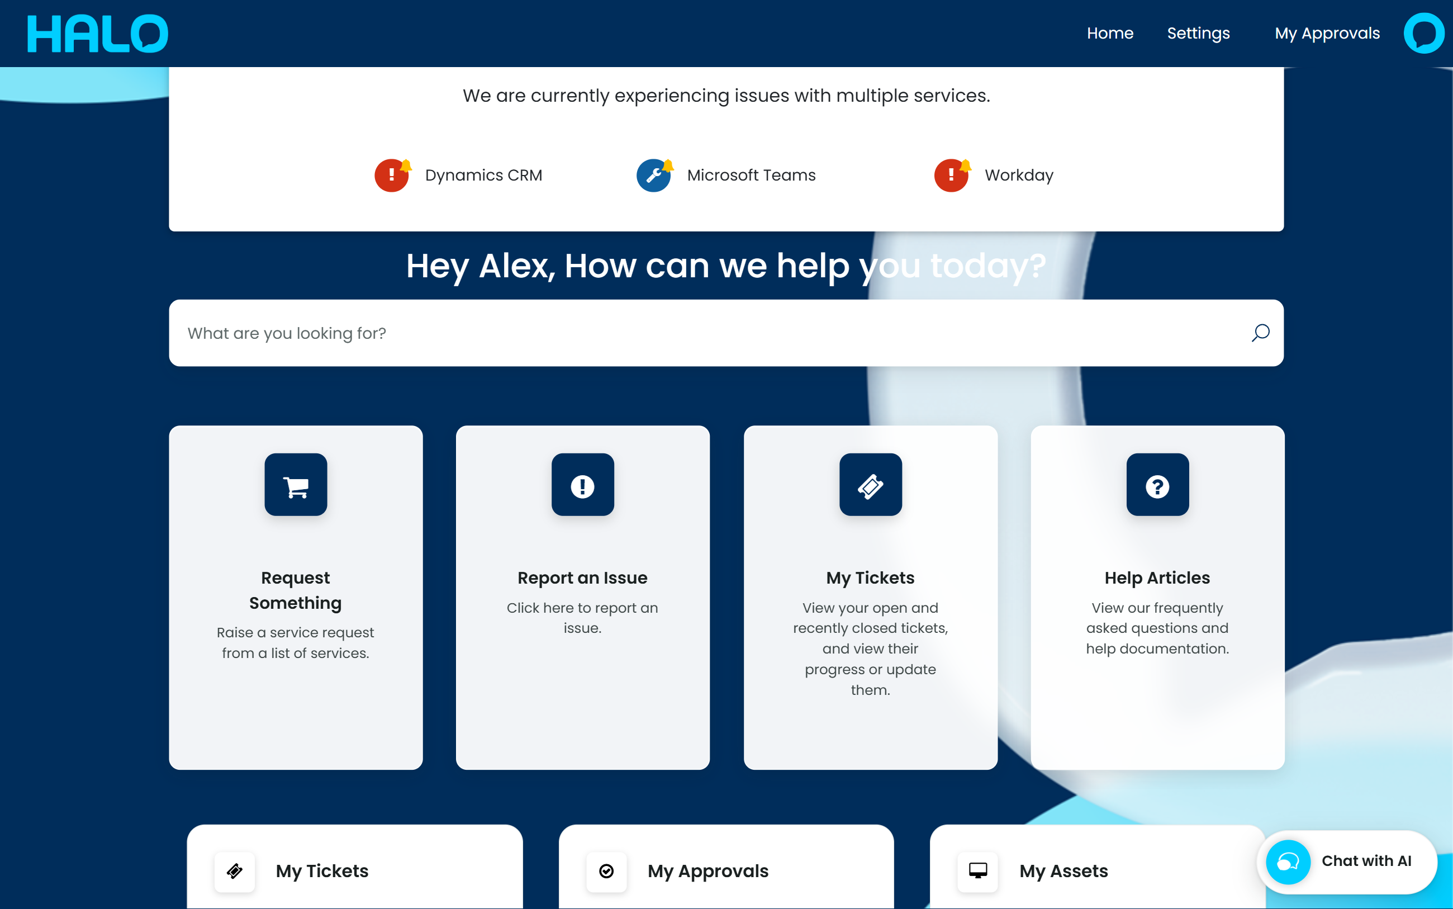The image size is (1453, 909).
Task: Open the Report an Issue card title
Action: [582, 577]
